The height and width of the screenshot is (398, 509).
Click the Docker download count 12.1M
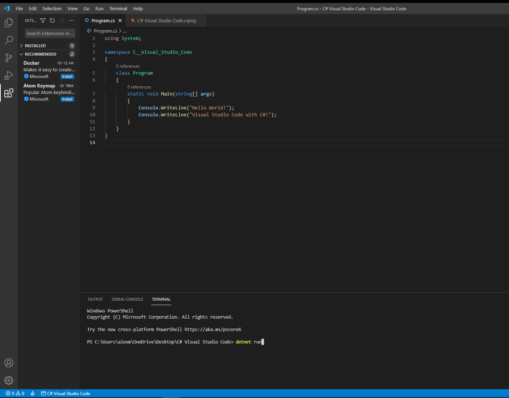point(66,63)
